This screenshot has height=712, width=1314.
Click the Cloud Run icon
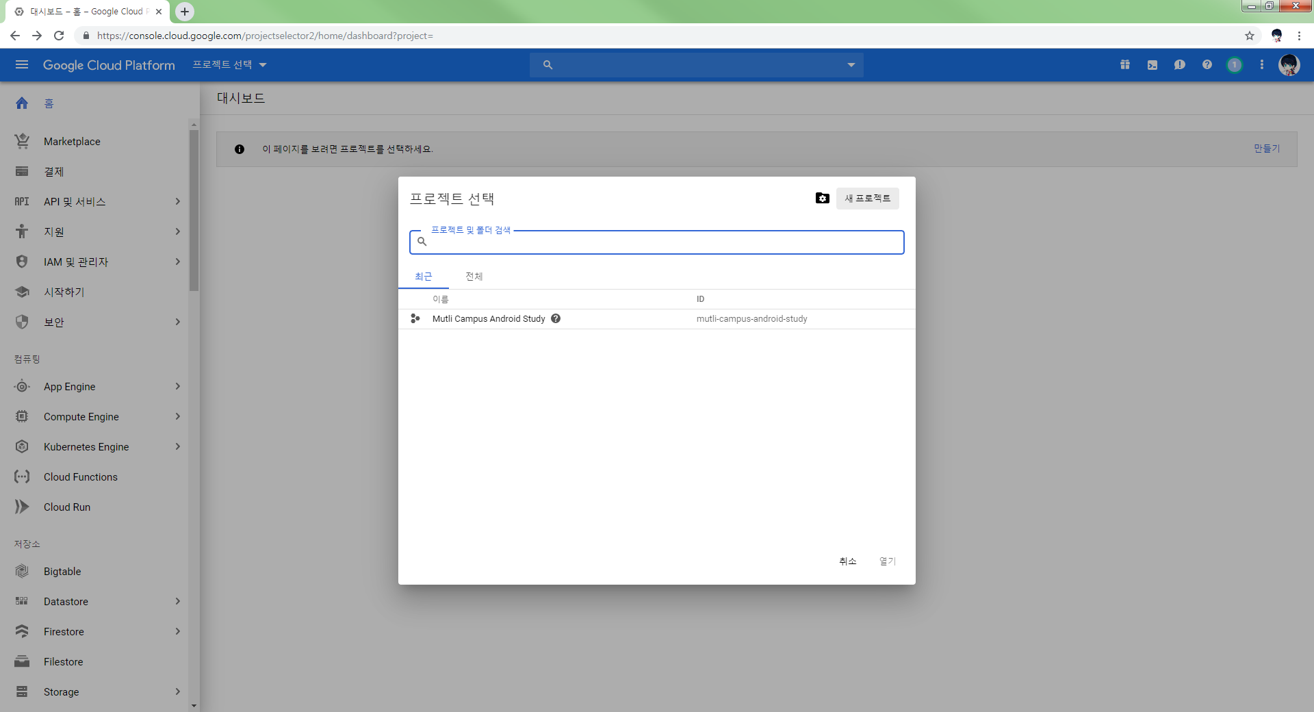tap(22, 507)
